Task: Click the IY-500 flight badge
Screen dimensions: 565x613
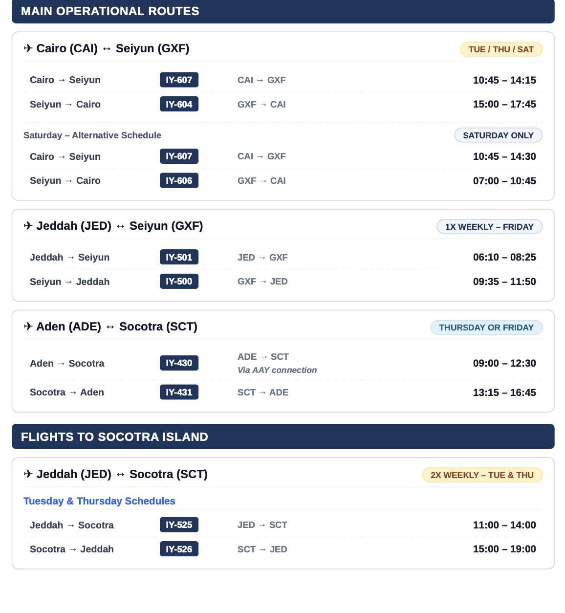Action: 179,281
